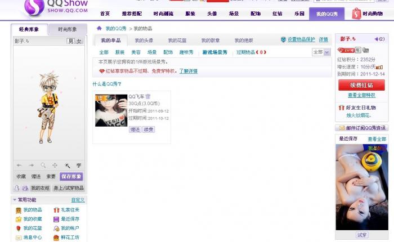394x242 pixels.
Task: Open 我的头像 tab
Action: click(x=144, y=41)
